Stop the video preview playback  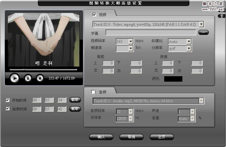click(x=40, y=78)
